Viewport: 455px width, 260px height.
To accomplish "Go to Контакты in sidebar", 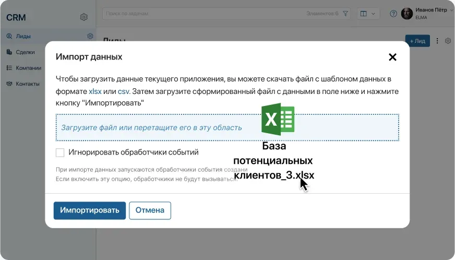I will click(27, 84).
